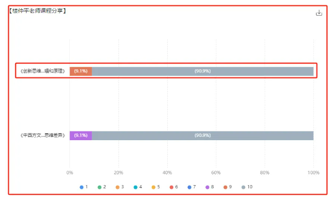Toggle legend series 1 blue dot

tap(81, 187)
